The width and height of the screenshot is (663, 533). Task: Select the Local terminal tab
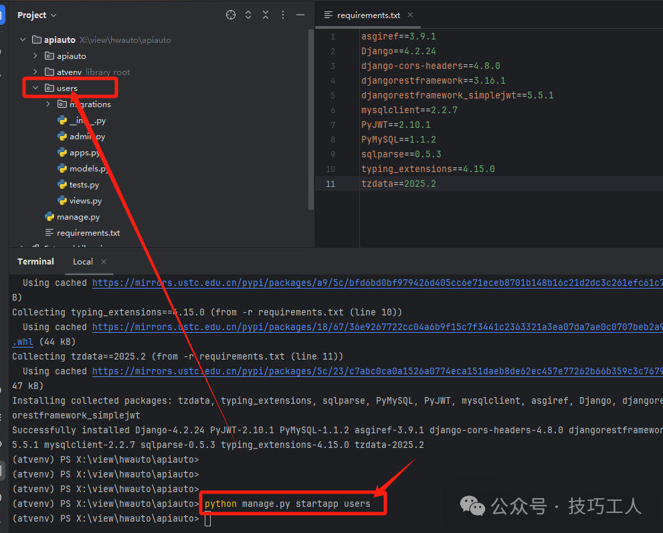[82, 262]
